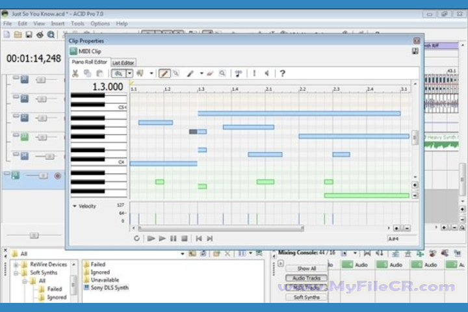This screenshot has width=468, height=312.
Task: Pause clip playback
Action: [174, 239]
